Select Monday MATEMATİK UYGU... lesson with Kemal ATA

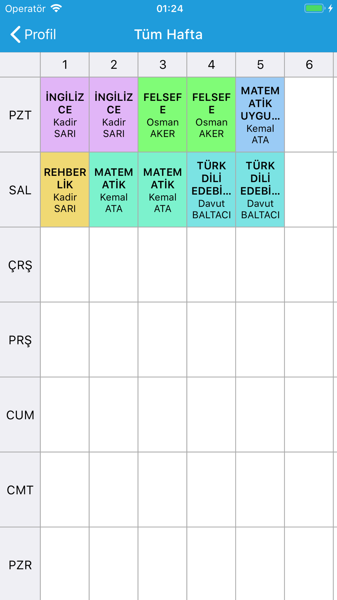coord(260,115)
